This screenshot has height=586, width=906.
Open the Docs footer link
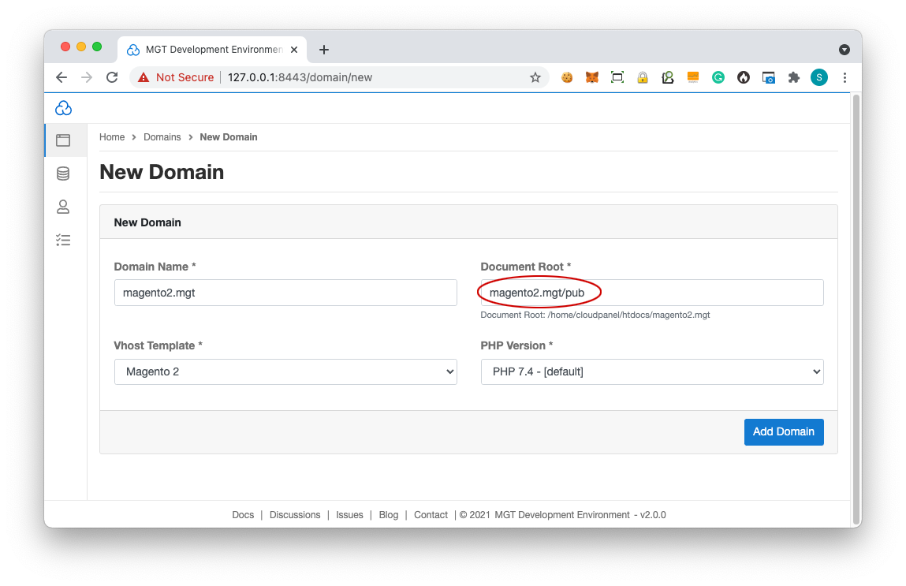243,515
